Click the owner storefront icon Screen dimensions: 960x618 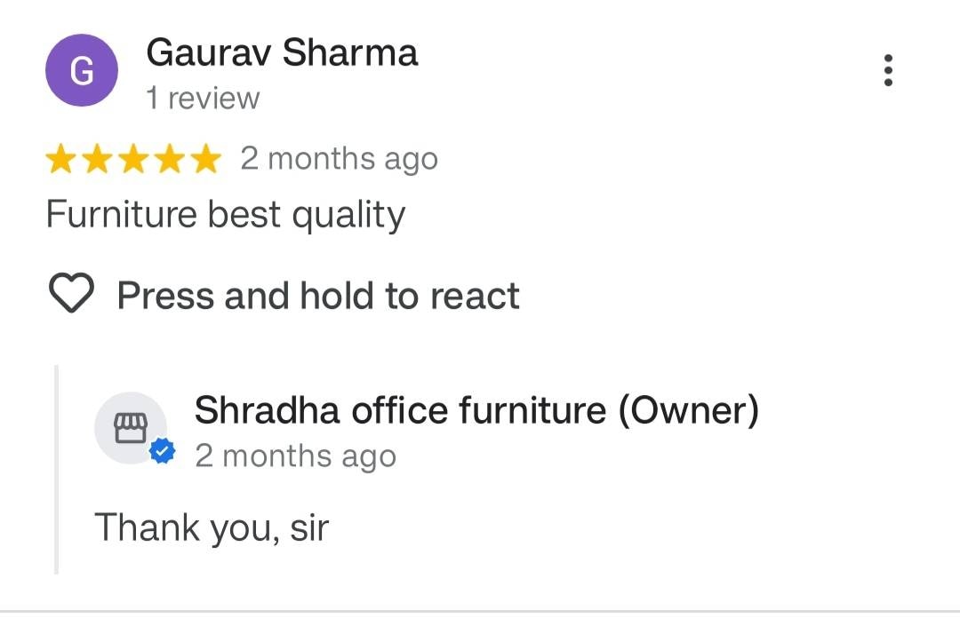pos(130,427)
